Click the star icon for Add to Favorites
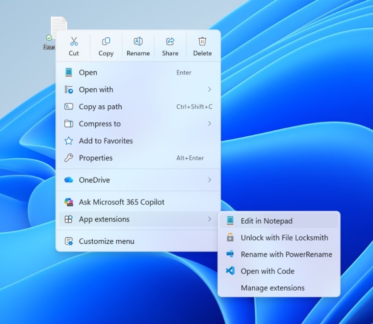Viewport: 373px width, 324px height. (x=69, y=141)
